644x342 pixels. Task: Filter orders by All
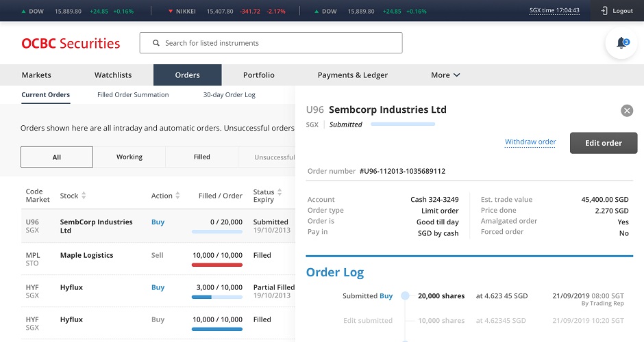(57, 157)
